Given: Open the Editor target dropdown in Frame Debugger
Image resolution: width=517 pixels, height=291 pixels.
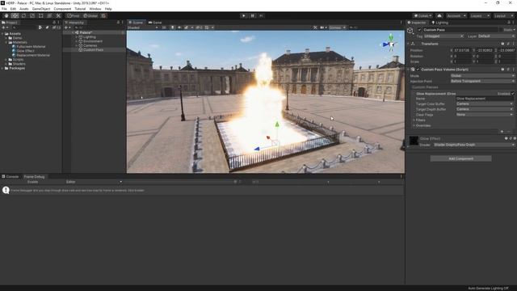Looking at the screenshot, I should [94, 182].
